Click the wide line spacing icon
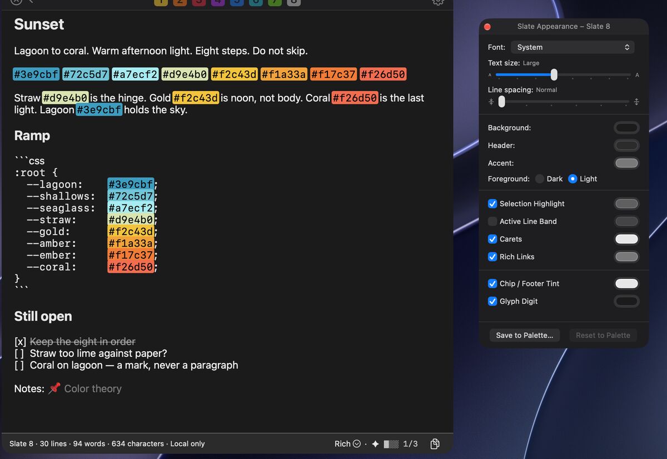The width and height of the screenshot is (667, 459). [x=637, y=102]
